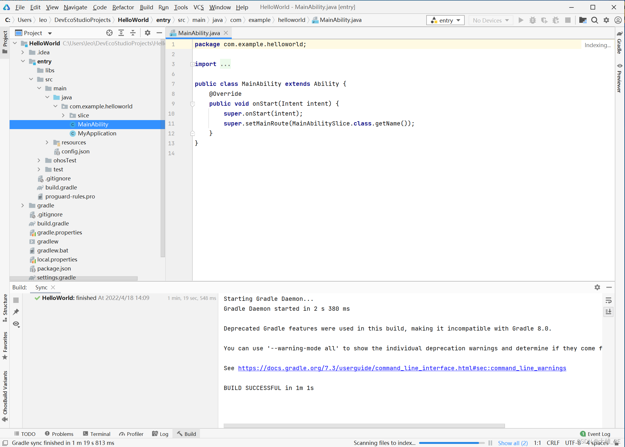
Task: Close the Sync build tab
Action: click(x=53, y=287)
